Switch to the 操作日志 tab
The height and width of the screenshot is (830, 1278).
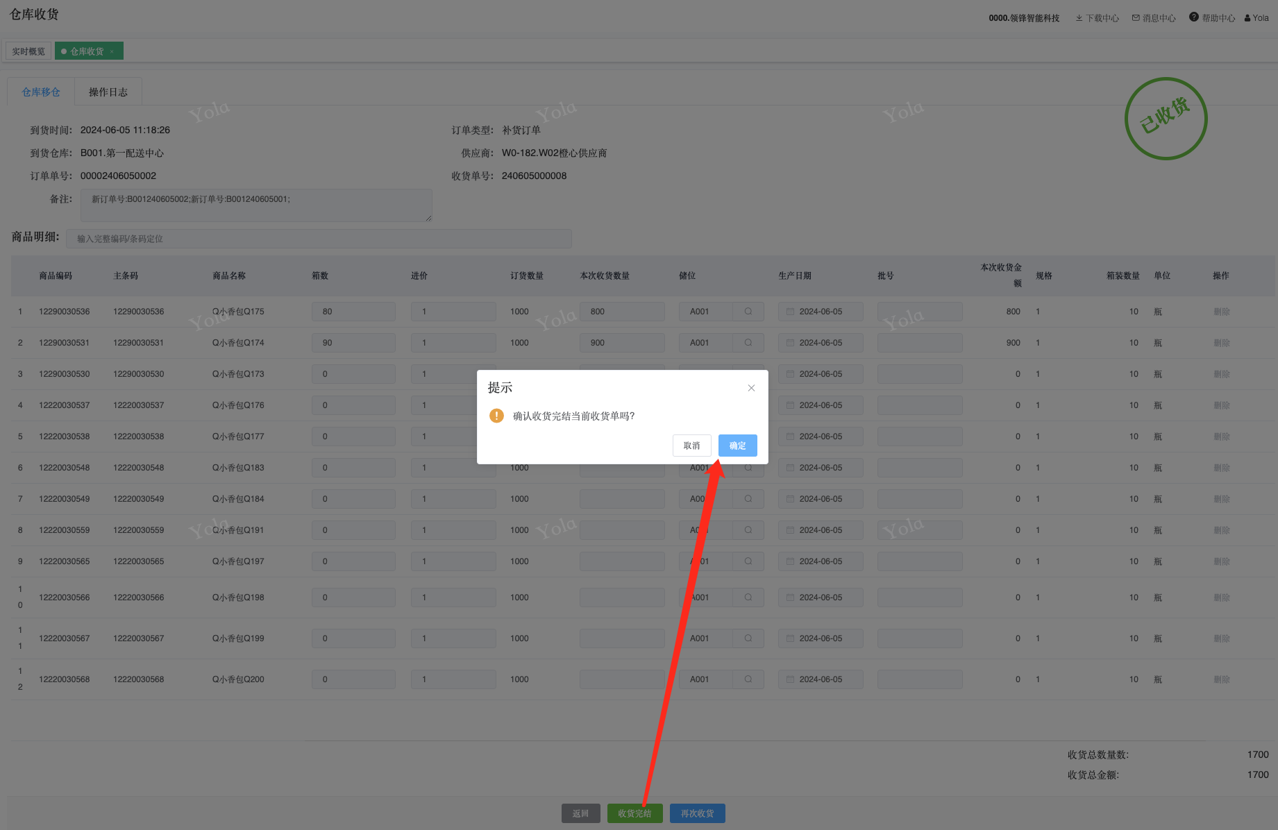coord(108,92)
